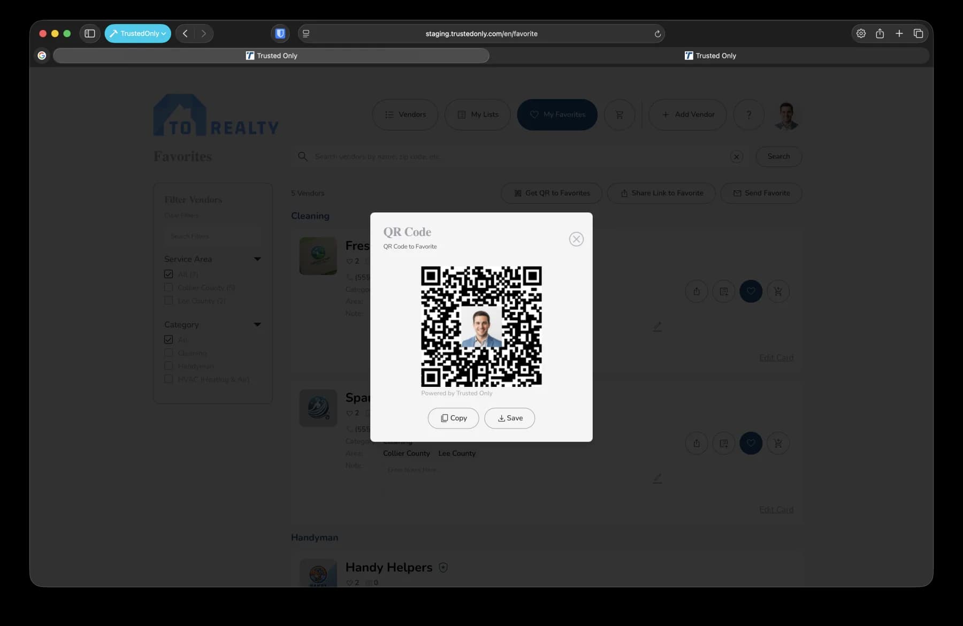Click first Cleaning vendor logo thumbnail
Screen dimensions: 963x626
click(x=318, y=256)
